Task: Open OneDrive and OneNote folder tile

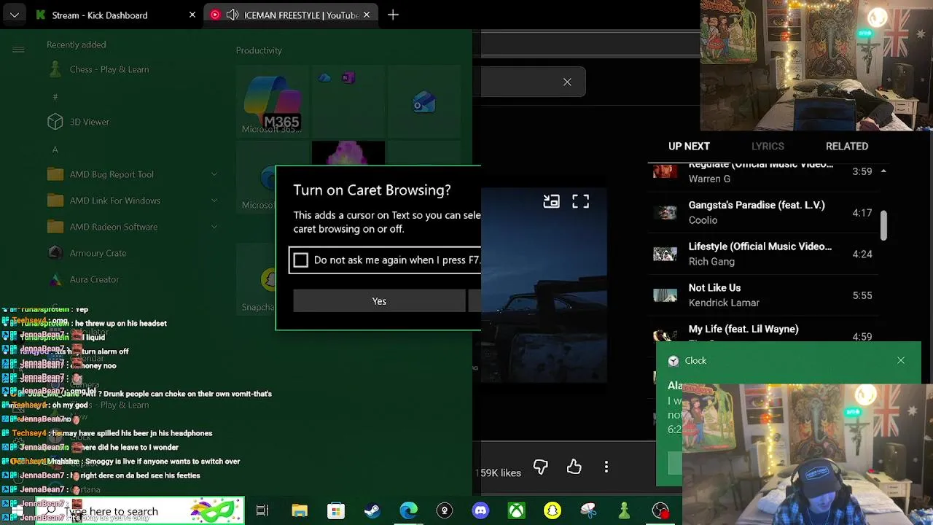Action: click(348, 101)
